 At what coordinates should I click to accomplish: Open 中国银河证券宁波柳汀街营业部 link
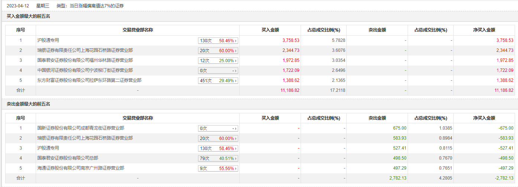(85, 70)
